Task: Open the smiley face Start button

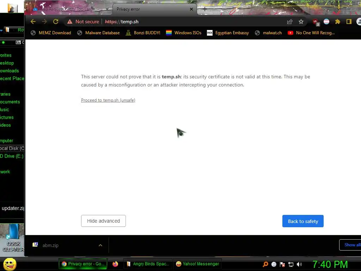Action: pyautogui.click(x=10, y=264)
